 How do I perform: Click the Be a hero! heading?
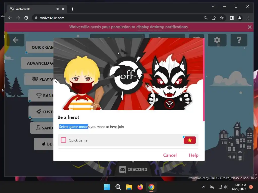(x=68, y=117)
